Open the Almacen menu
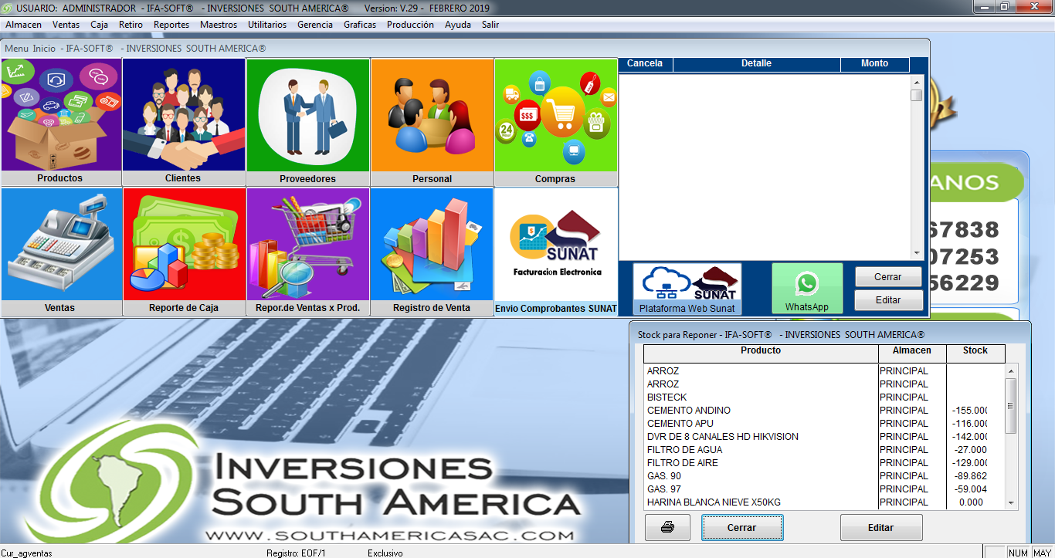Screen dimensions: 1055x558 tap(24, 25)
